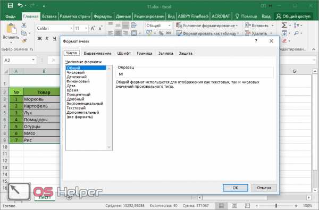Open the Выравнивание dialog tab
Viewport: 319px width, 210px height.
point(97,53)
